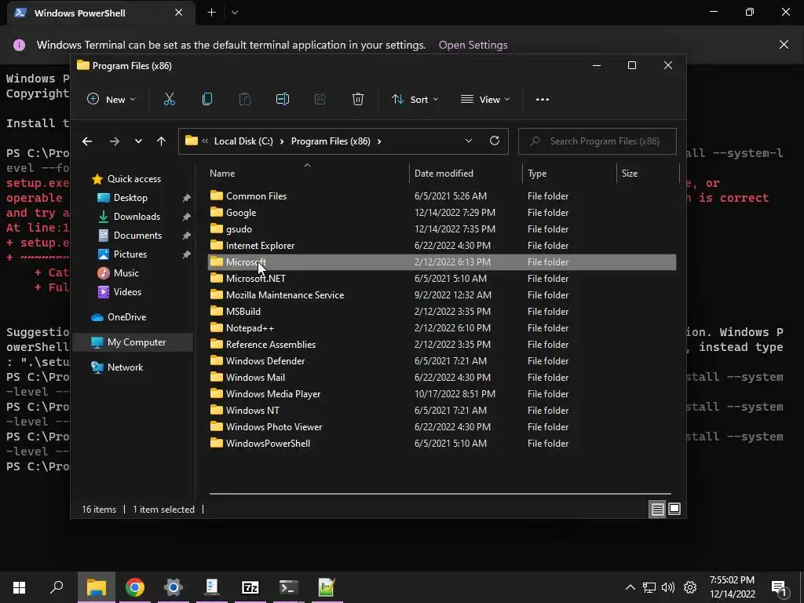Select OneDrive in navigation pane
This screenshot has width=804, height=603.
126,317
